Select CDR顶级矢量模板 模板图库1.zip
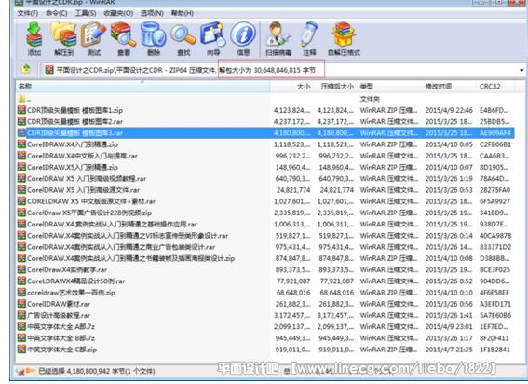The width and height of the screenshot is (528, 384). 74,110
